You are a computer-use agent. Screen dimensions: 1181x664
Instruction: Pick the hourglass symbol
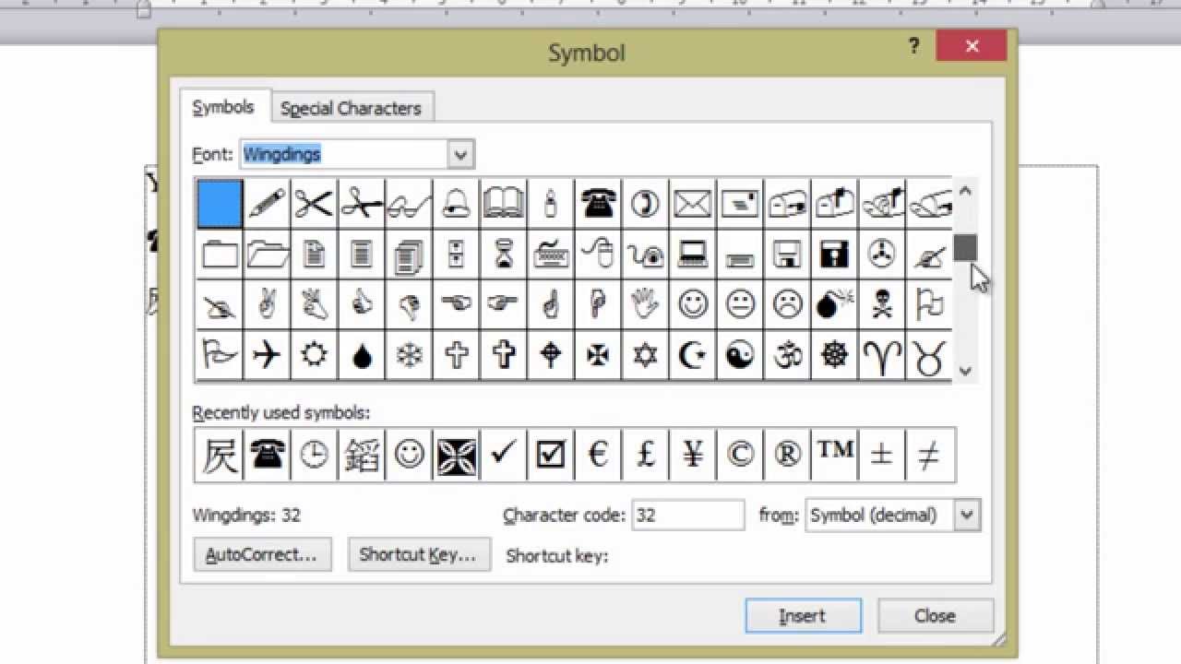[503, 254]
